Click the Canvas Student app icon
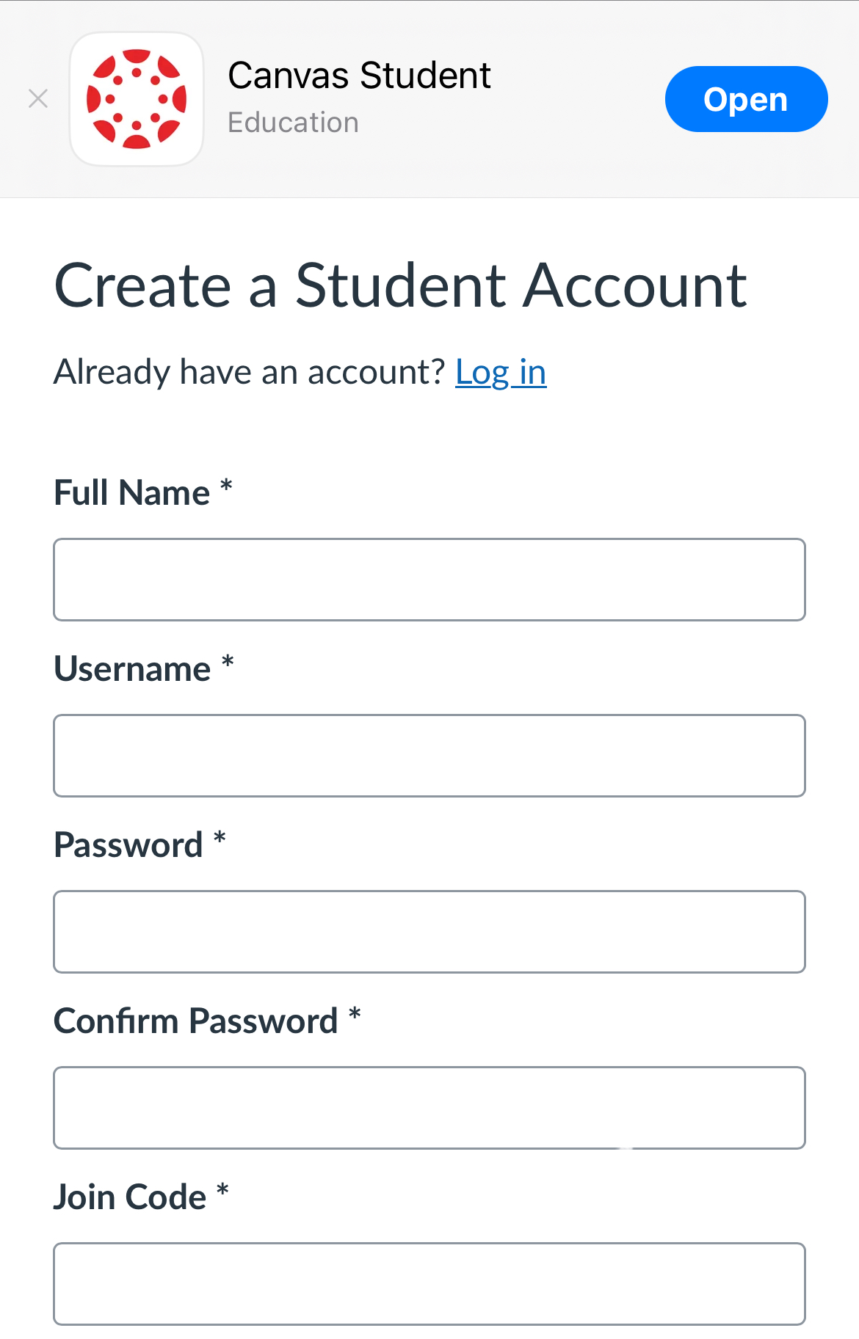Viewport: 859px width, 1339px height. coord(137,98)
